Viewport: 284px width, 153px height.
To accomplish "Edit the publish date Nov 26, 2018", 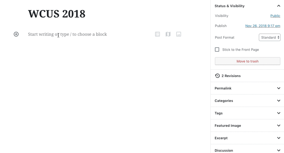I will 263,26.
